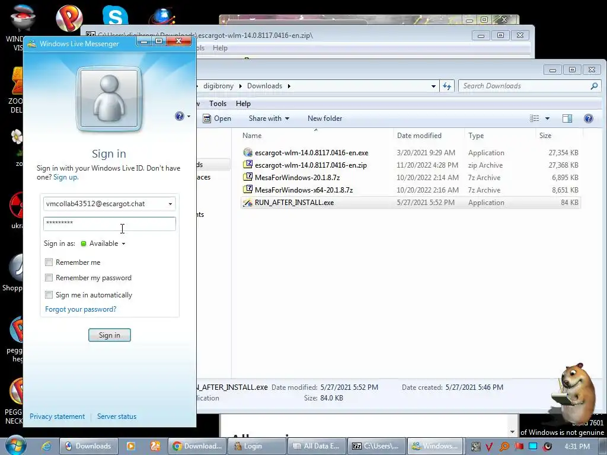
Task: Click the Tools menu in Explorer
Action: click(x=218, y=104)
